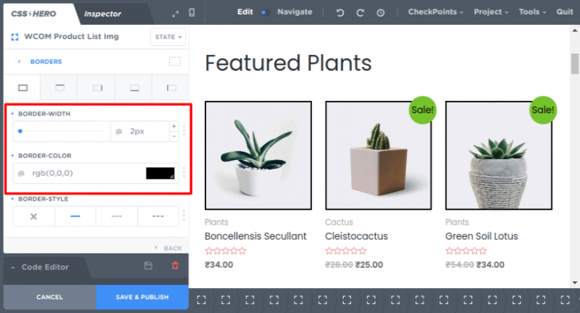The image size is (580, 313).
Task: Click Quit in top bar
Action: [x=564, y=12]
